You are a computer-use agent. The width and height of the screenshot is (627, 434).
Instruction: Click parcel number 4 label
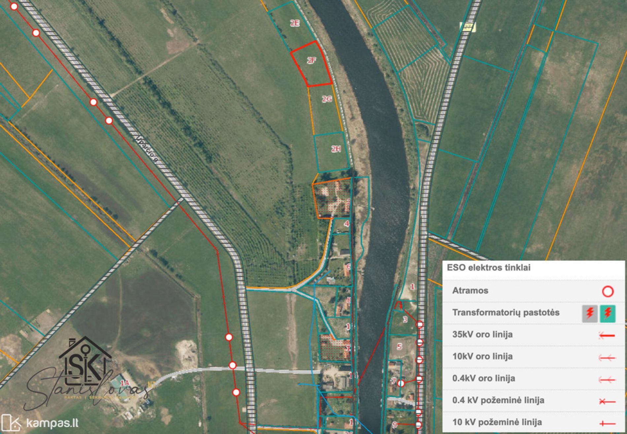pyautogui.click(x=346, y=224)
